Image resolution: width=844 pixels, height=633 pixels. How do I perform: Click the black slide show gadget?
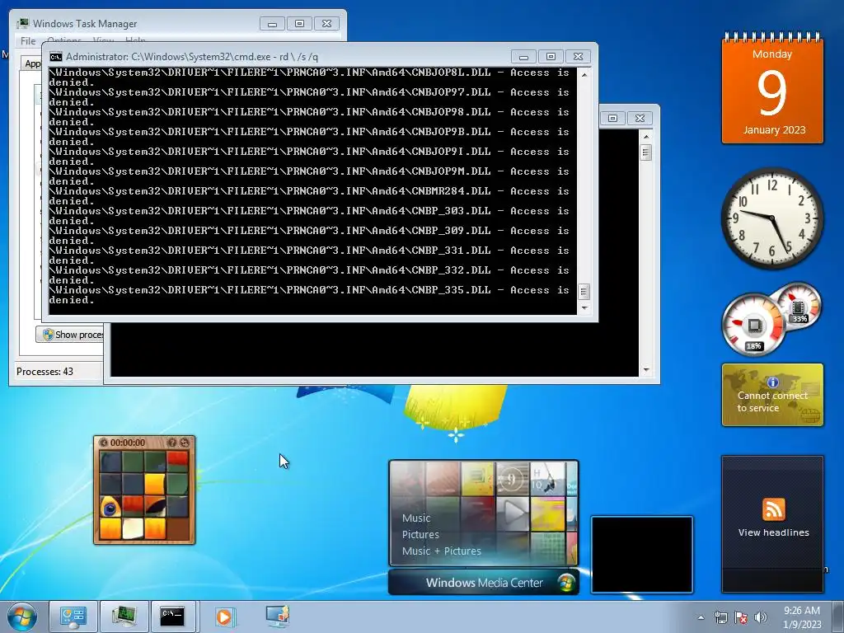coord(641,555)
